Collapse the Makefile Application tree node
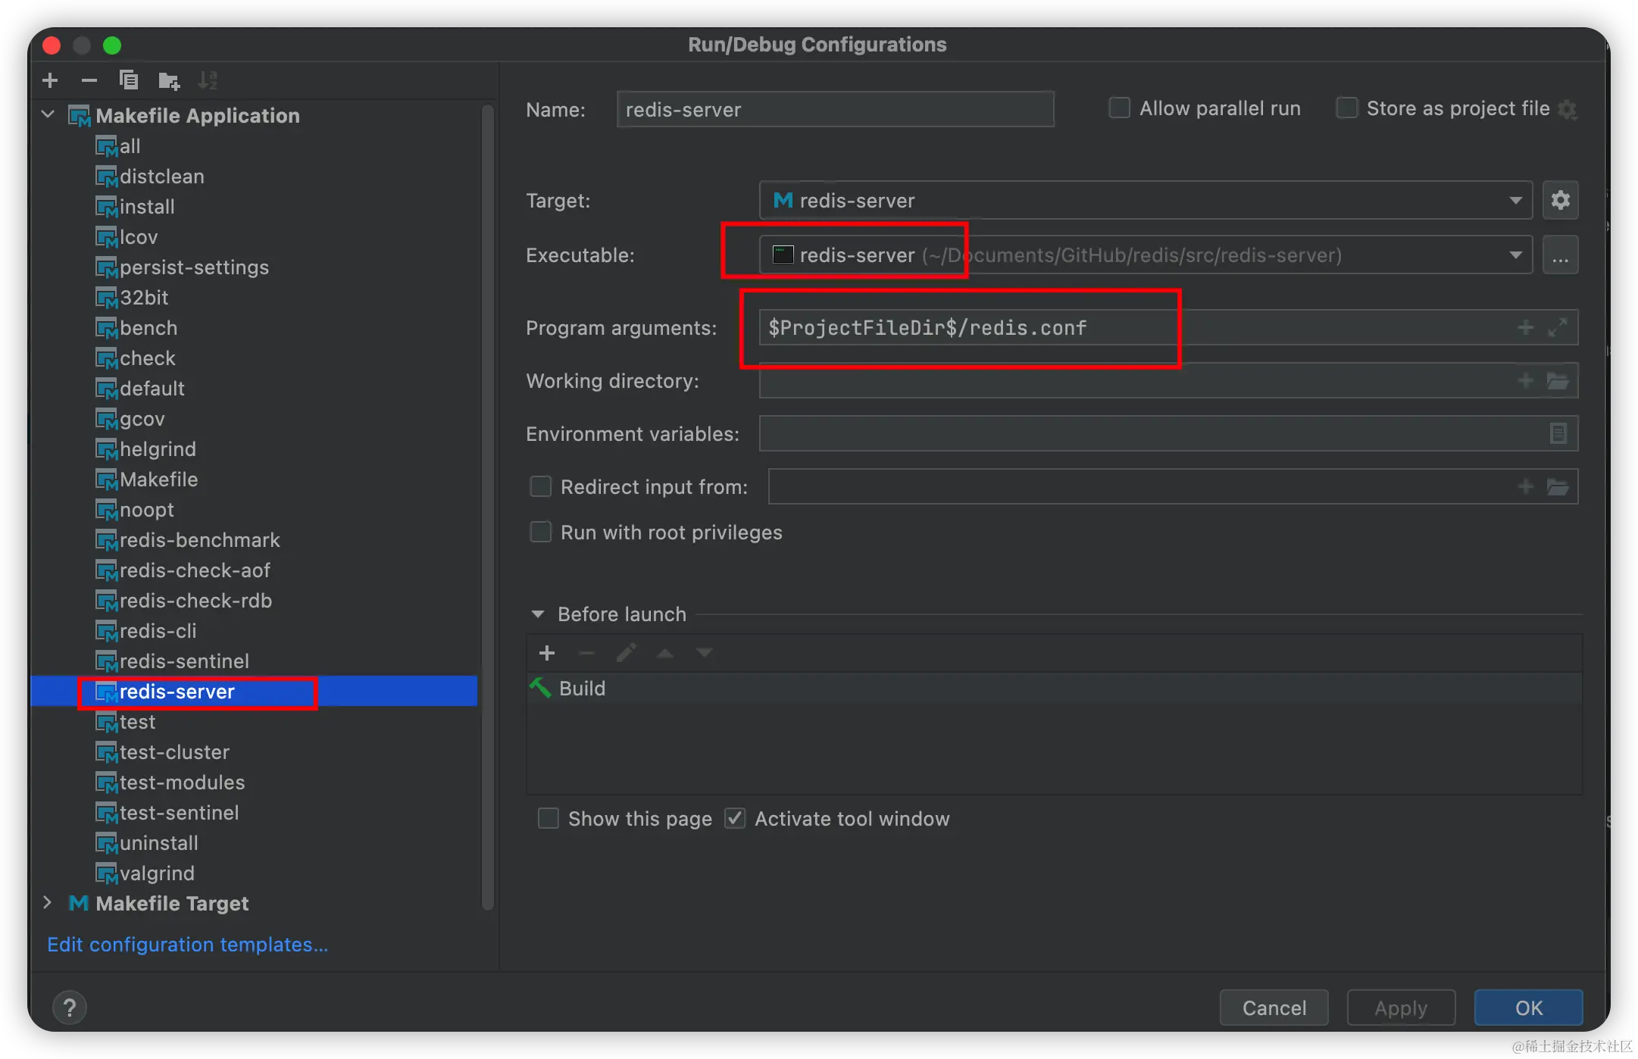Screen dimensions: 1638x1059 pos(48,115)
